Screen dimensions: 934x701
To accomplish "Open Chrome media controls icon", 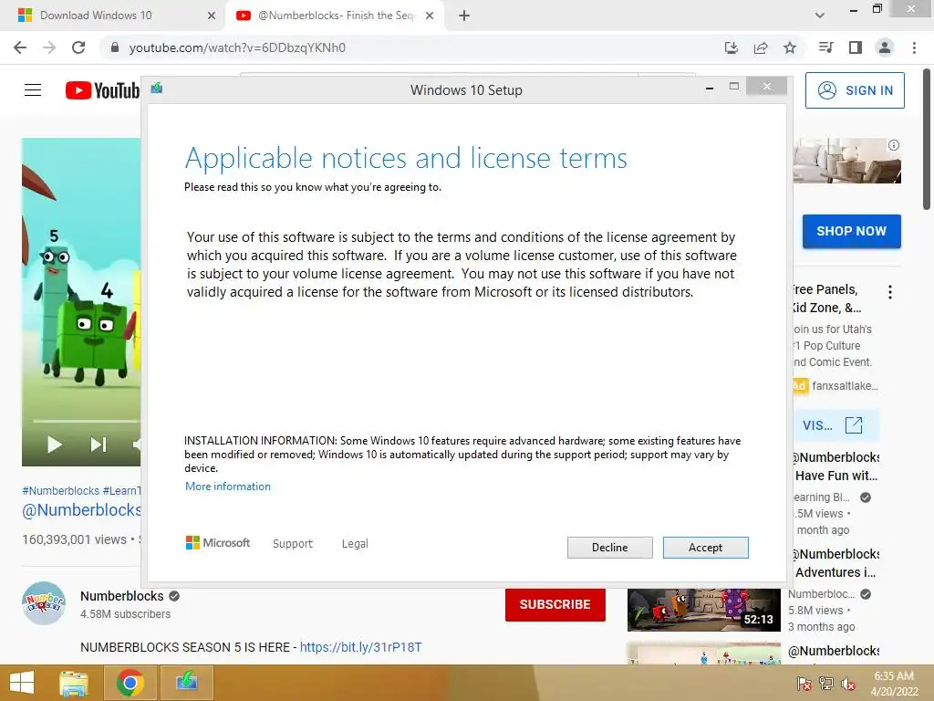I will [x=825, y=47].
